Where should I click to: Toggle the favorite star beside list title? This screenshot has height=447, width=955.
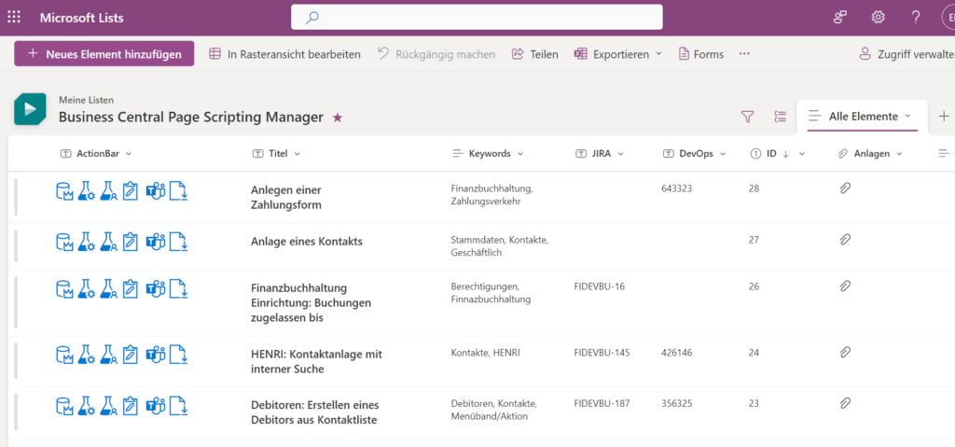click(338, 118)
